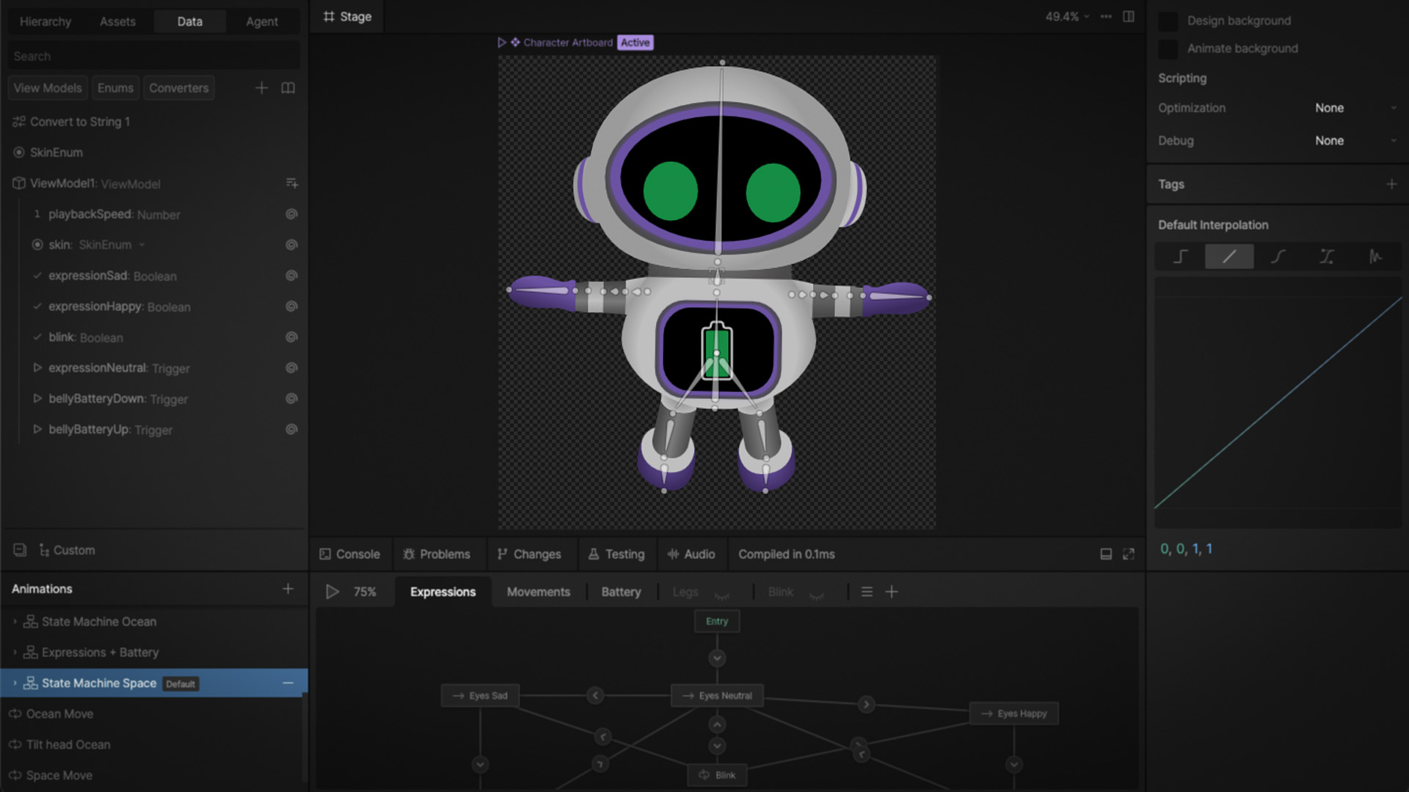
Task: Select the hold interpolation icon
Action: pos(1180,257)
